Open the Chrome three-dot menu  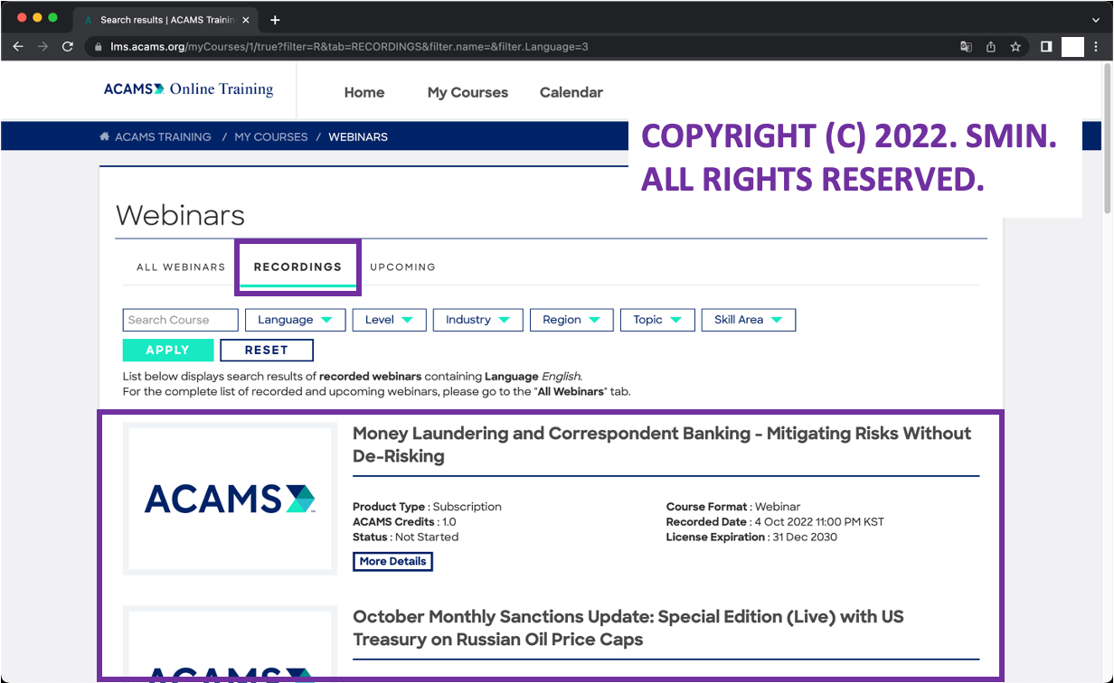1097,47
